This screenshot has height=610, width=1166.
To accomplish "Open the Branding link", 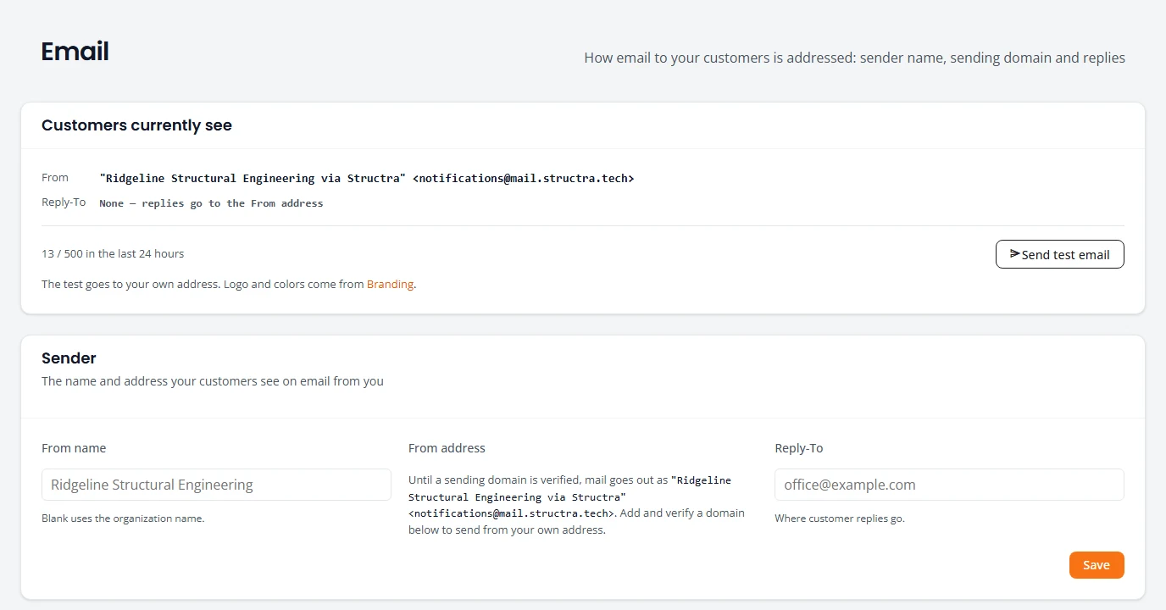I will pos(390,285).
